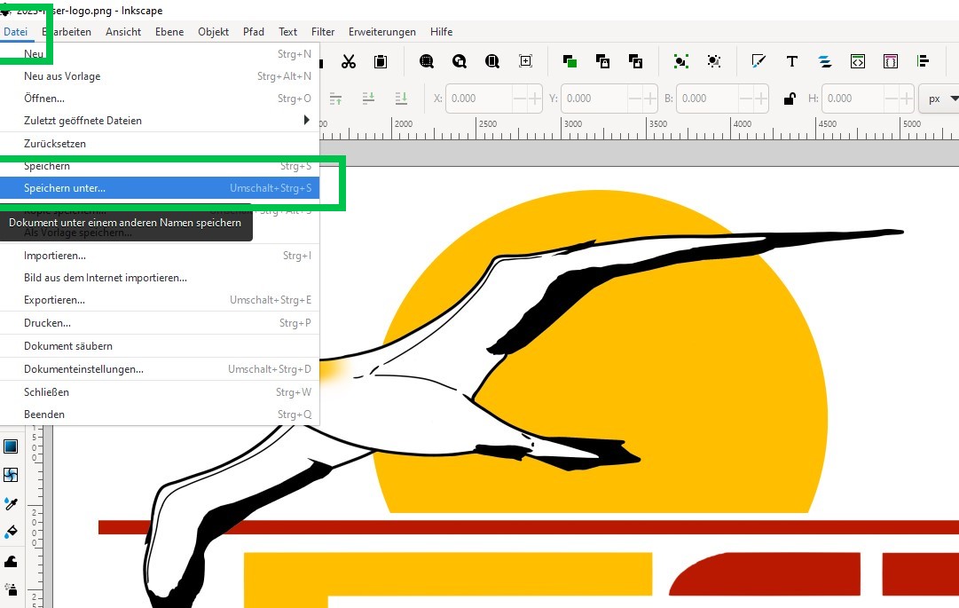The image size is (959, 608).
Task: Open the px units dropdown
Action: tap(941, 99)
